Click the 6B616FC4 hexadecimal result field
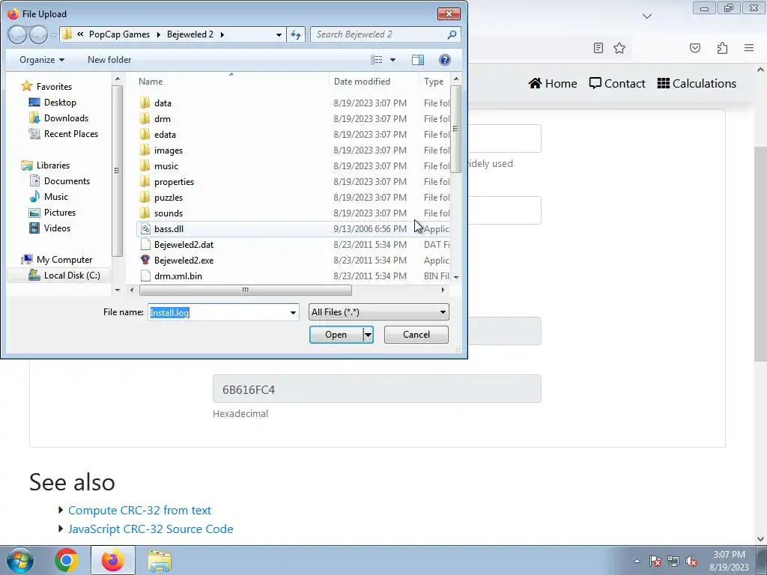 tap(377, 389)
